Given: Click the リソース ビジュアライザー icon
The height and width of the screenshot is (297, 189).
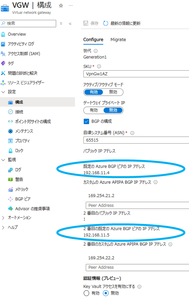Looking at the screenshot, I should [3, 83].
